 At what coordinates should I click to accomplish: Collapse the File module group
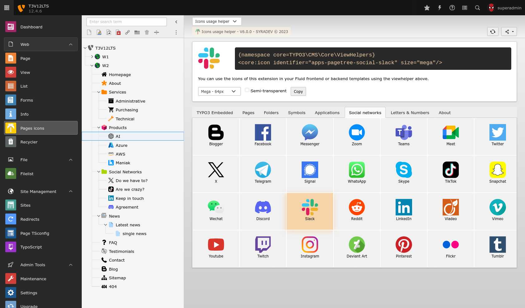[71, 160]
